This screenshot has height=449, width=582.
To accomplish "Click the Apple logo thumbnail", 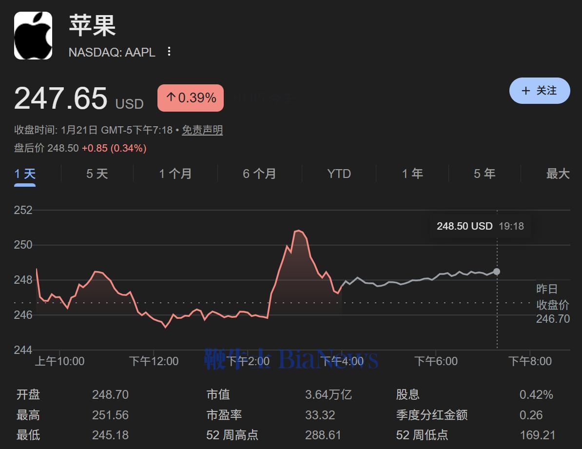I will pyautogui.click(x=33, y=36).
